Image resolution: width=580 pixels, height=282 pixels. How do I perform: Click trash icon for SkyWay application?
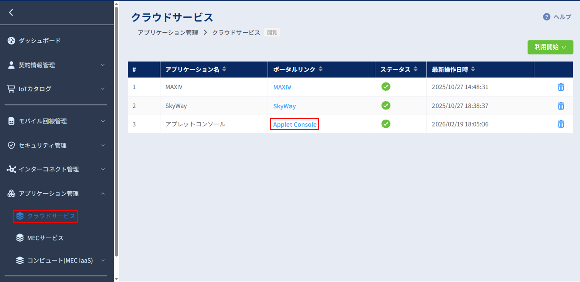click(x=560, y=106)
